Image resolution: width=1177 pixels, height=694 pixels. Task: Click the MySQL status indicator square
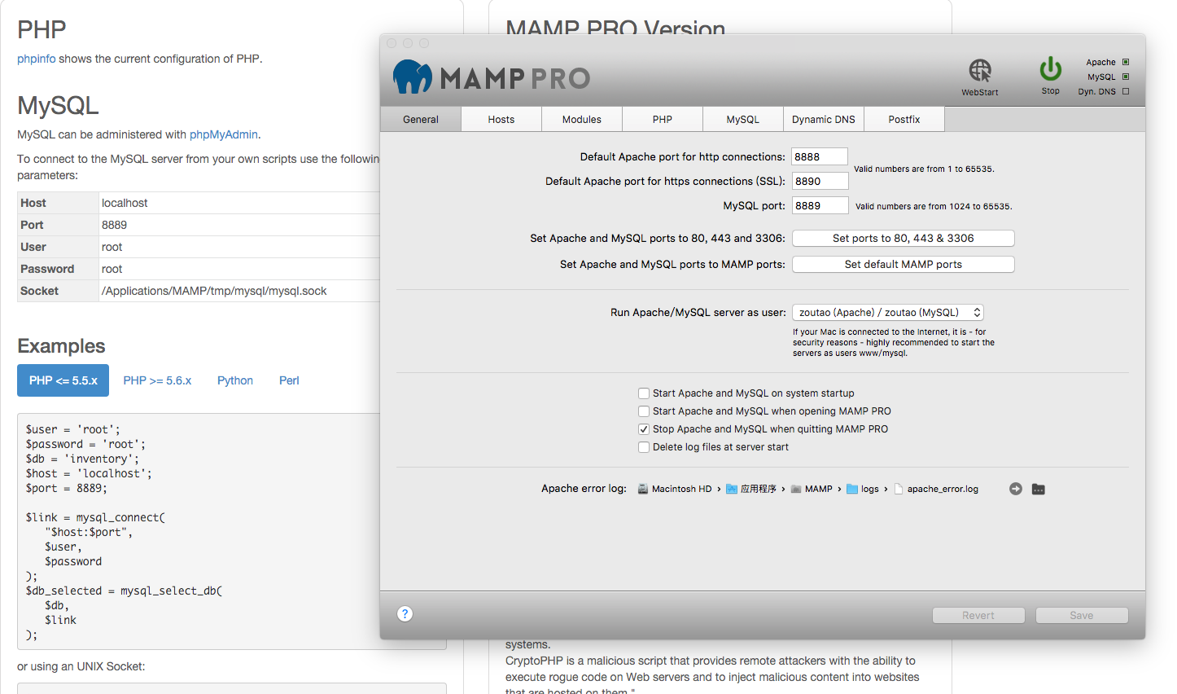(1126, 77)
